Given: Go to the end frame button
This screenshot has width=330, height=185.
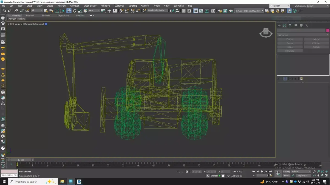Looking at the screenshot, I should click(x=270, y=172).
